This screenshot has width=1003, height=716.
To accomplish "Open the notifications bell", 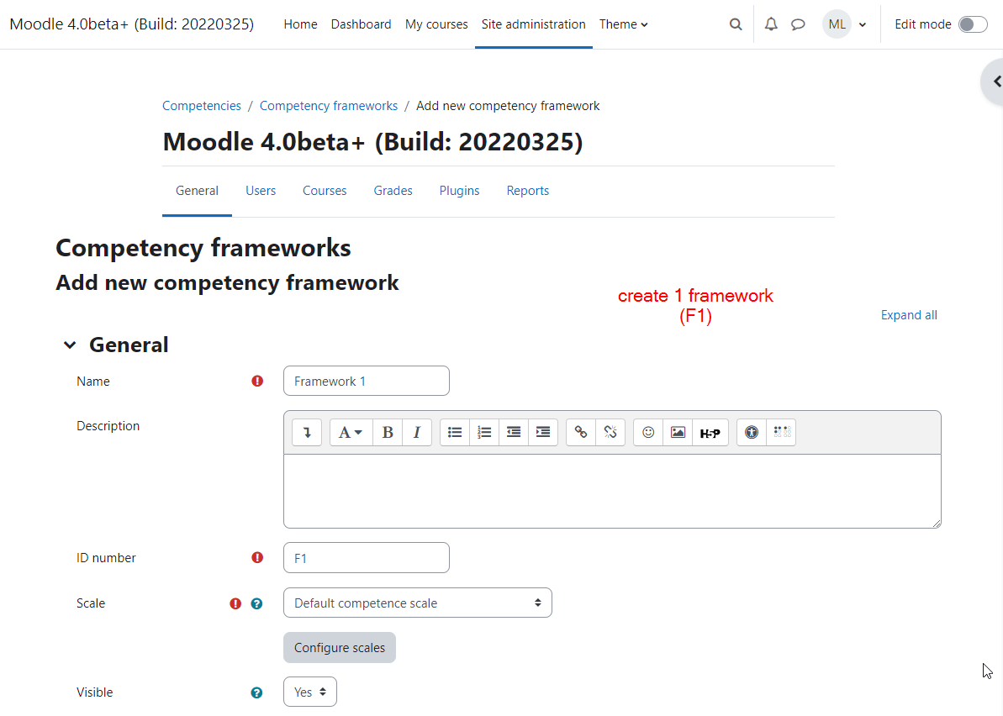I will 771,24.
